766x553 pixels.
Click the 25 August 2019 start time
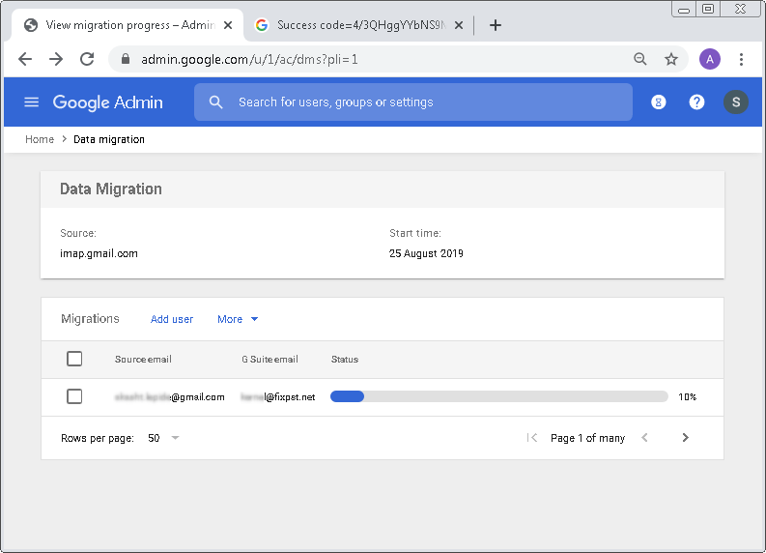click(x=426, y=253)
